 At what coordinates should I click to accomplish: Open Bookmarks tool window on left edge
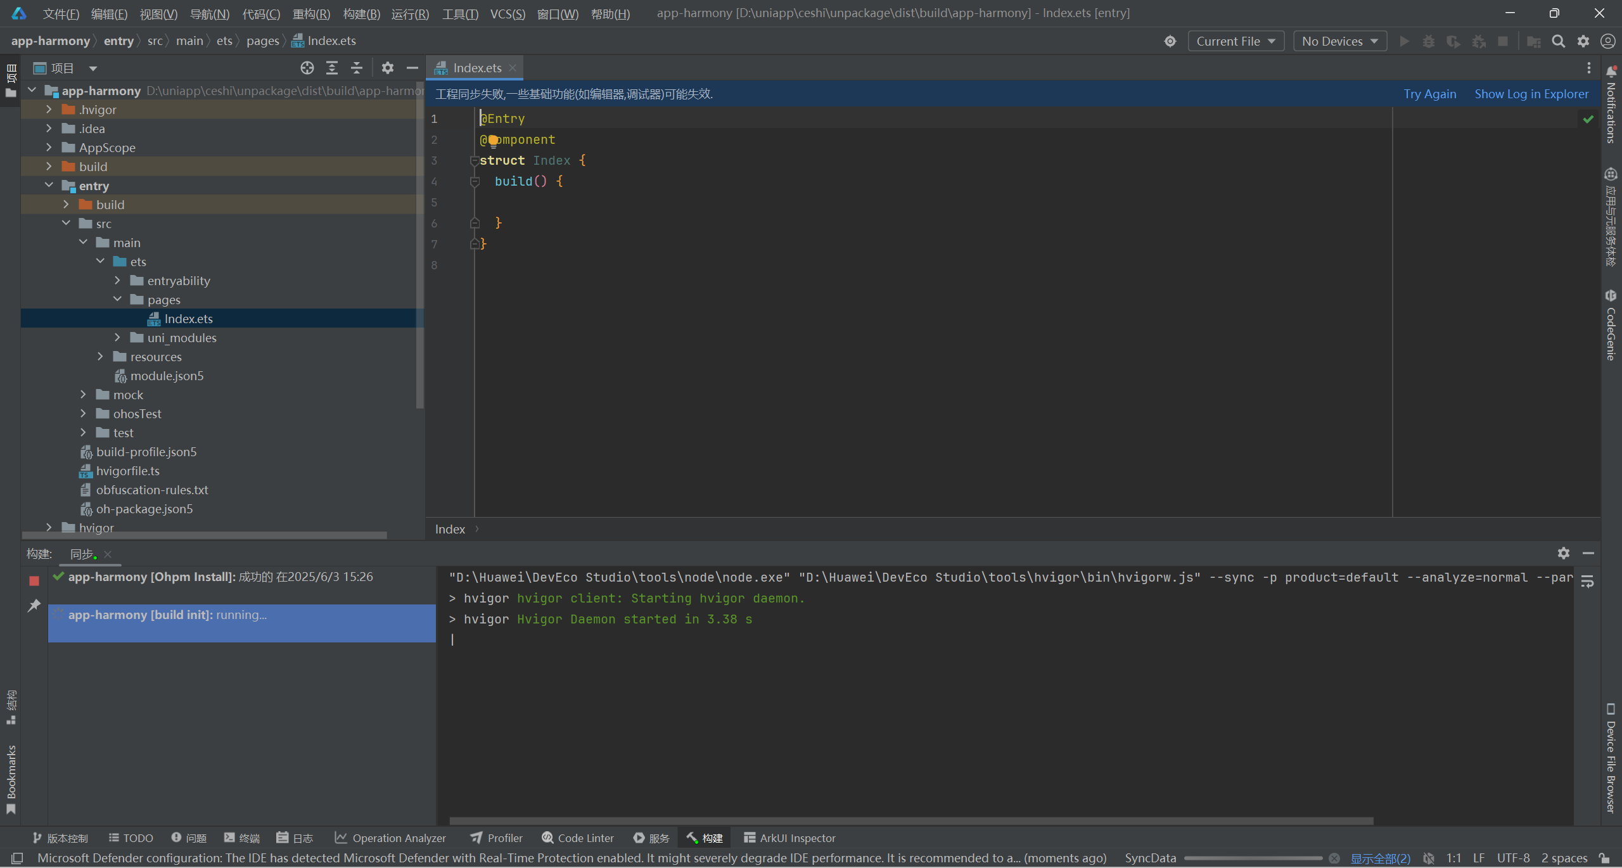(11, 779)
